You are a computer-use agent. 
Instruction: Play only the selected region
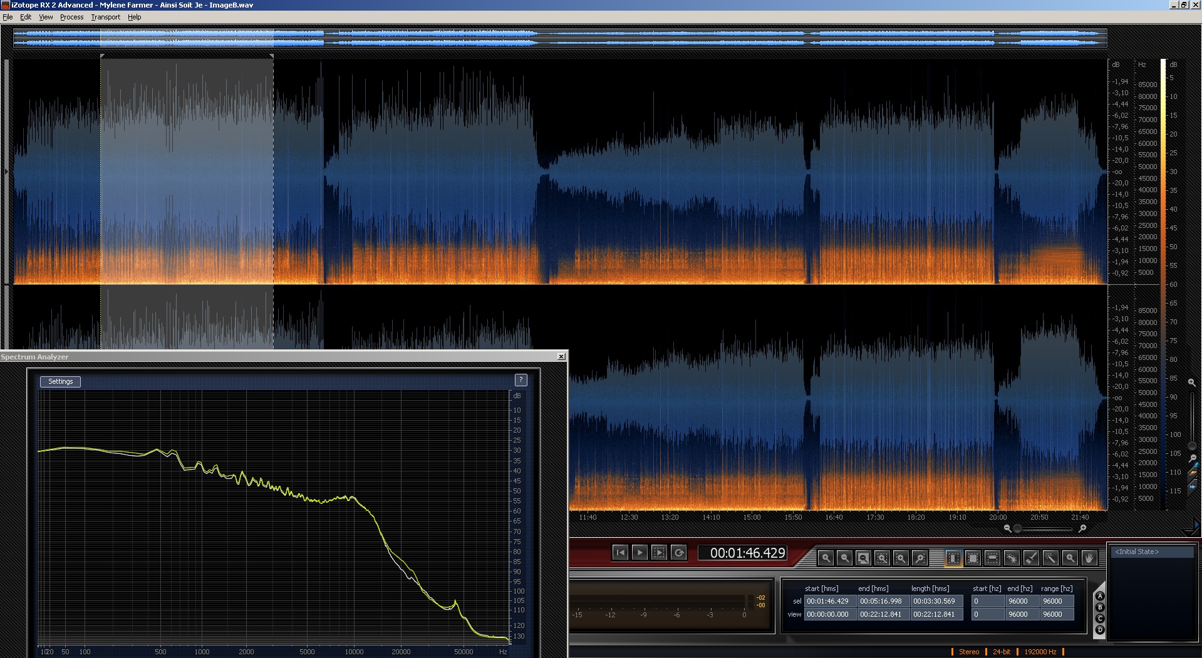click(x=659, y=552)
